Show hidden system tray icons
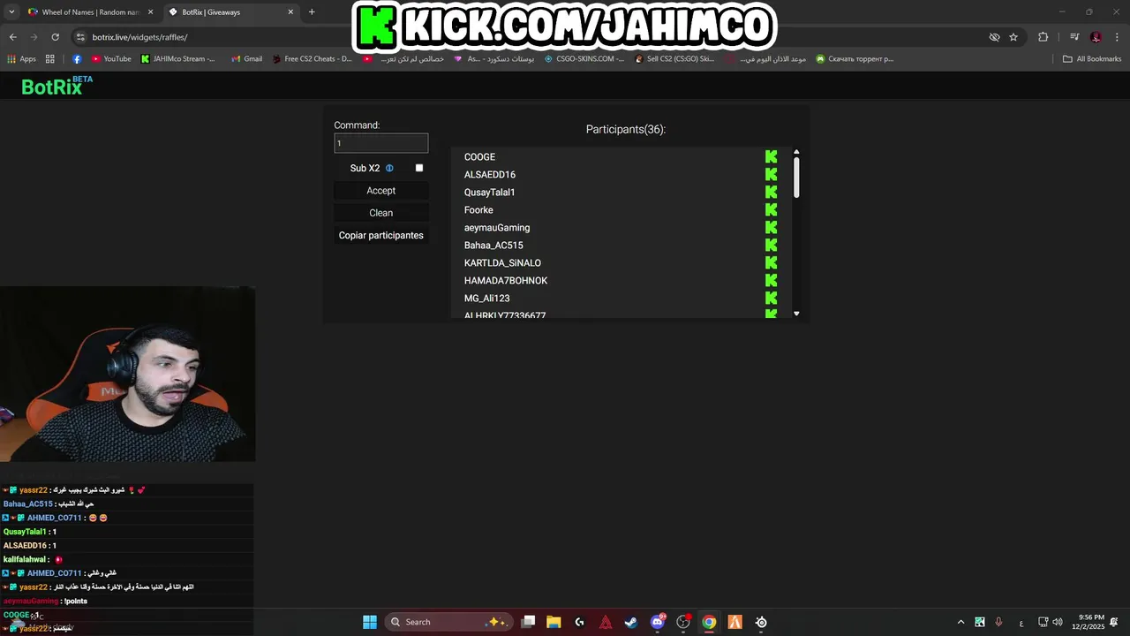 point(961,622)
